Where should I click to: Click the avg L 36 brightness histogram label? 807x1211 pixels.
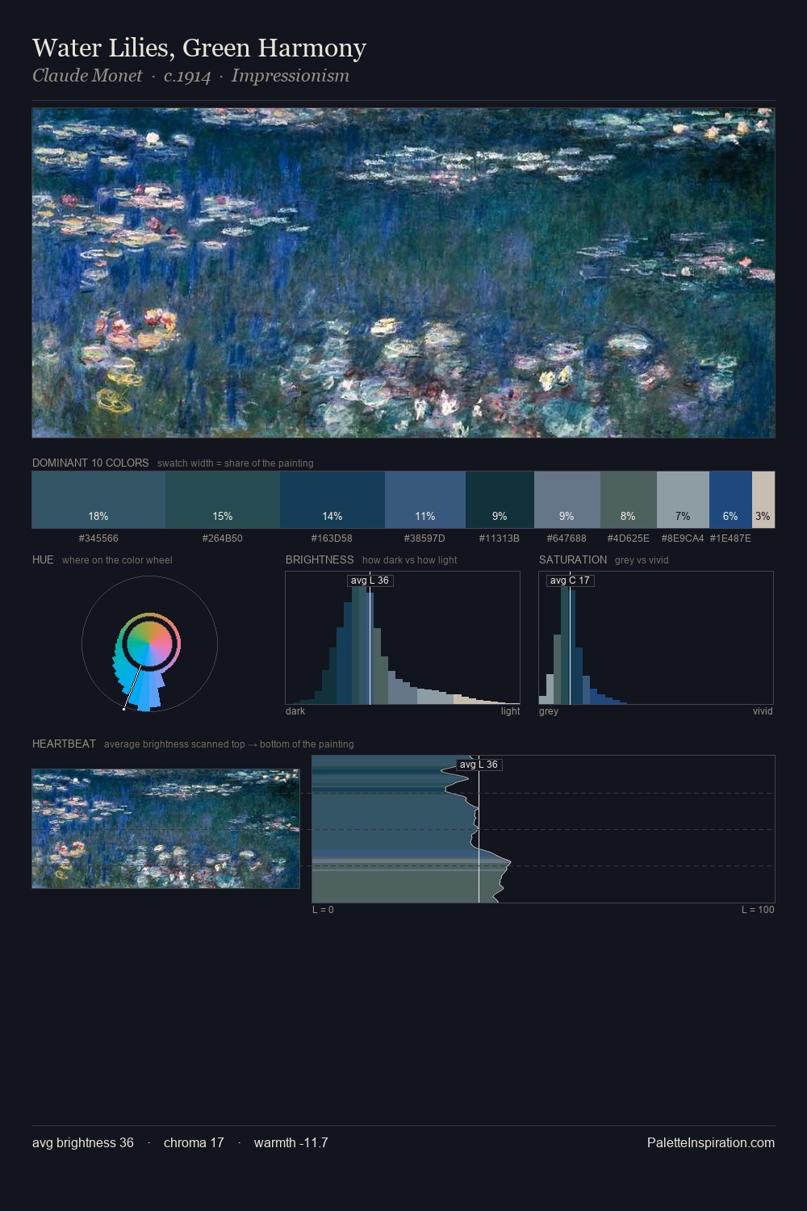click(370, 580)
